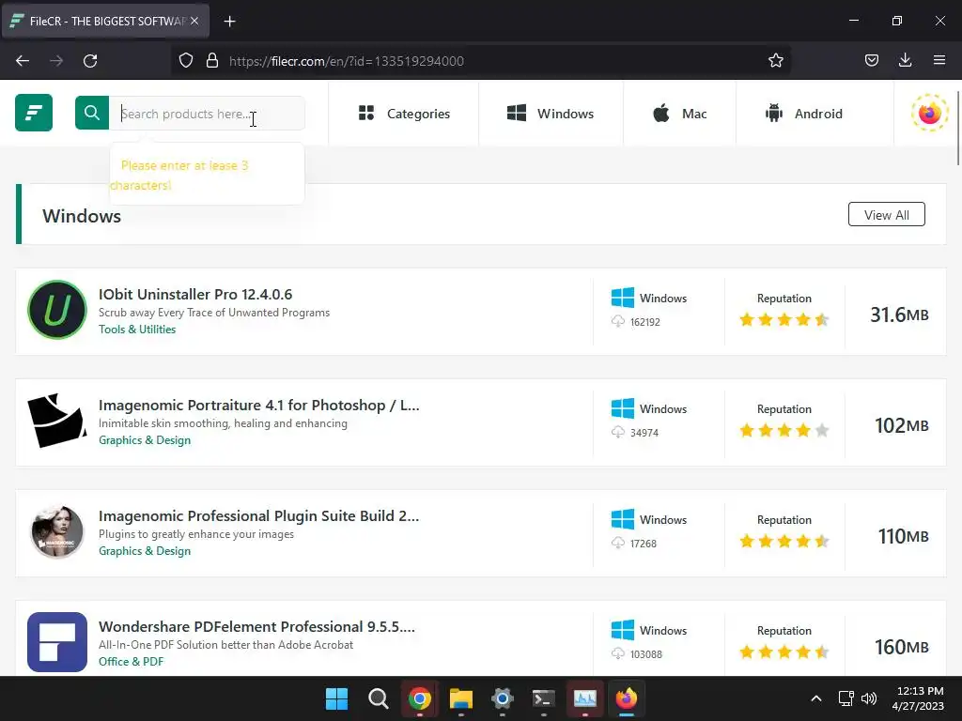Go back to previous page
Screen dimensions: 962x721
pos(23,61)
